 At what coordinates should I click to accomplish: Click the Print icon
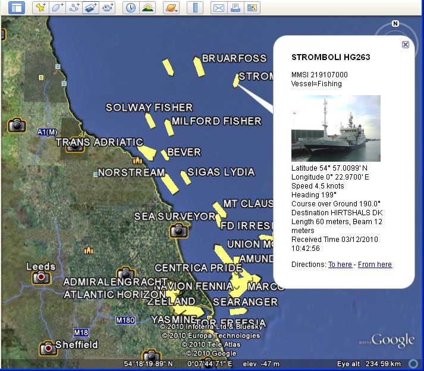tap(235, 7)
